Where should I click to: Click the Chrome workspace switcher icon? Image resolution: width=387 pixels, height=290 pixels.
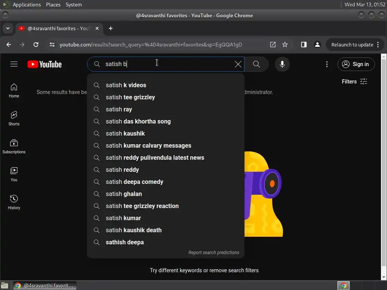[x=344, y=285]
